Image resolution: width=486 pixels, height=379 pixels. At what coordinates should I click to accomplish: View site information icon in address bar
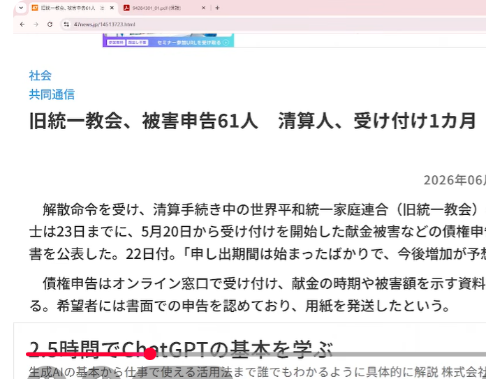click(x=66, y=24)
